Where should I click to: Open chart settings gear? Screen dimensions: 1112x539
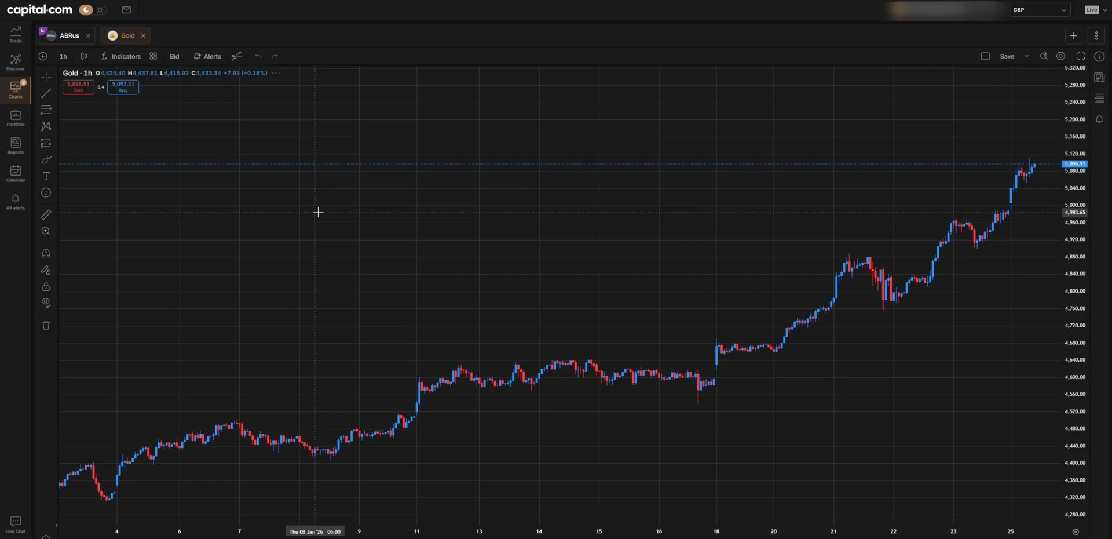point(1061,56)
